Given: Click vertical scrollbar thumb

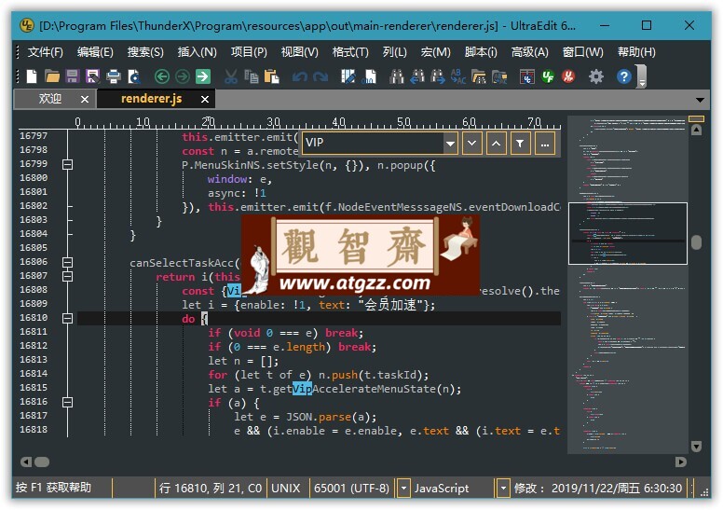Looking at the screenshot, I should (696, 242).
